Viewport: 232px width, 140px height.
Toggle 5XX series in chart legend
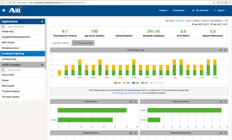pyautogui.click(x=117, y=83)
